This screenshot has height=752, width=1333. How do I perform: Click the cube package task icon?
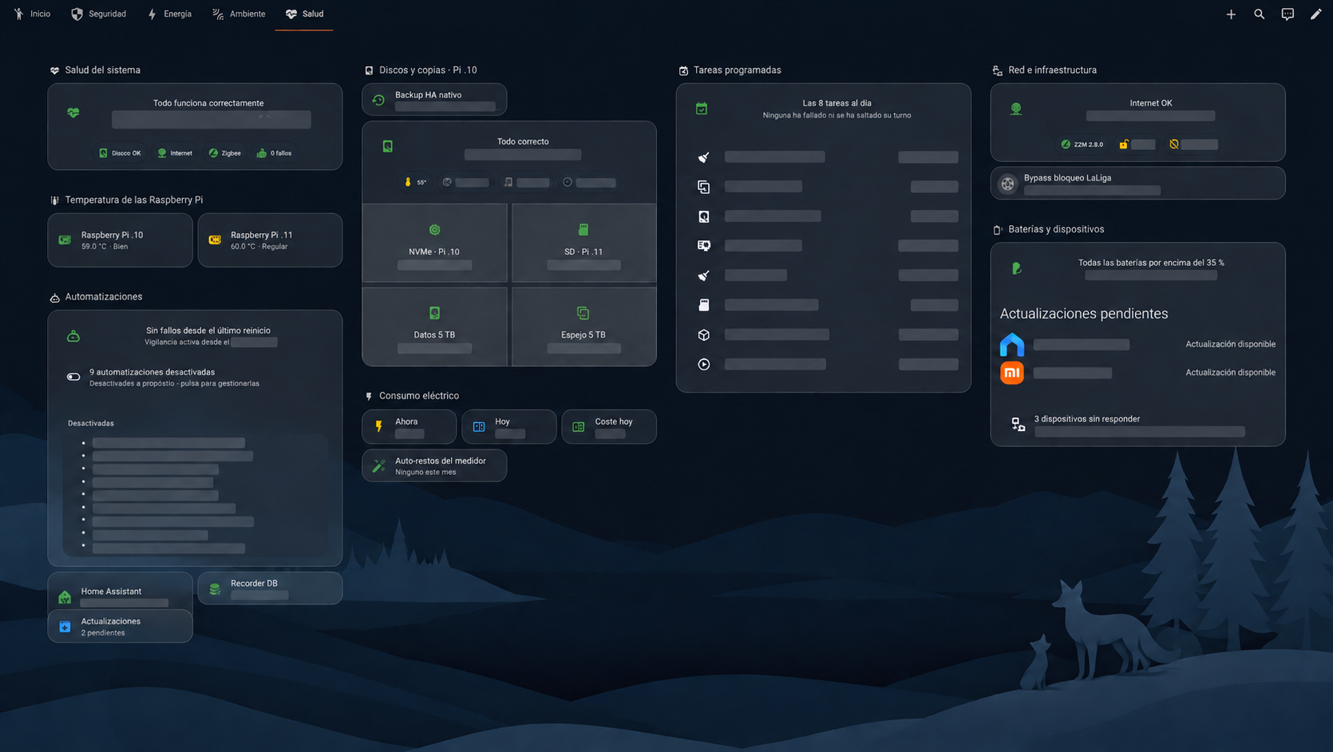click(703, 334)
